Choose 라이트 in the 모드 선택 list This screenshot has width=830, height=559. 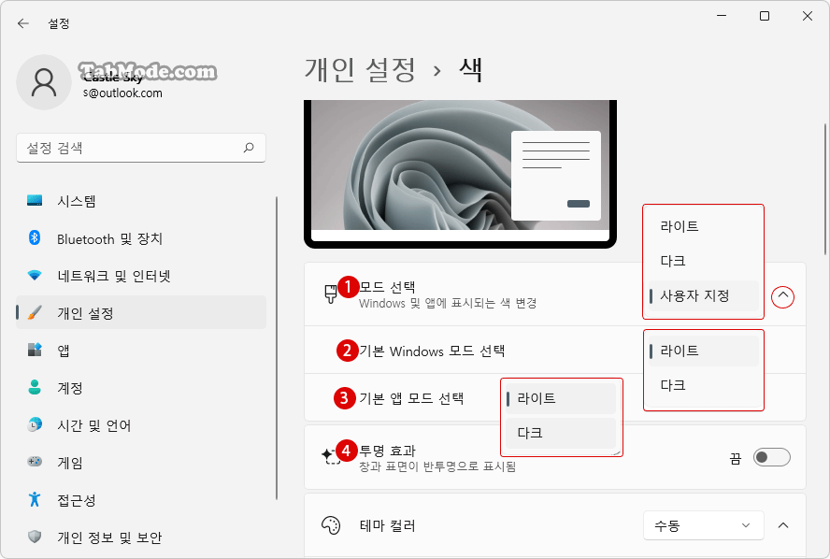(704, 226)
